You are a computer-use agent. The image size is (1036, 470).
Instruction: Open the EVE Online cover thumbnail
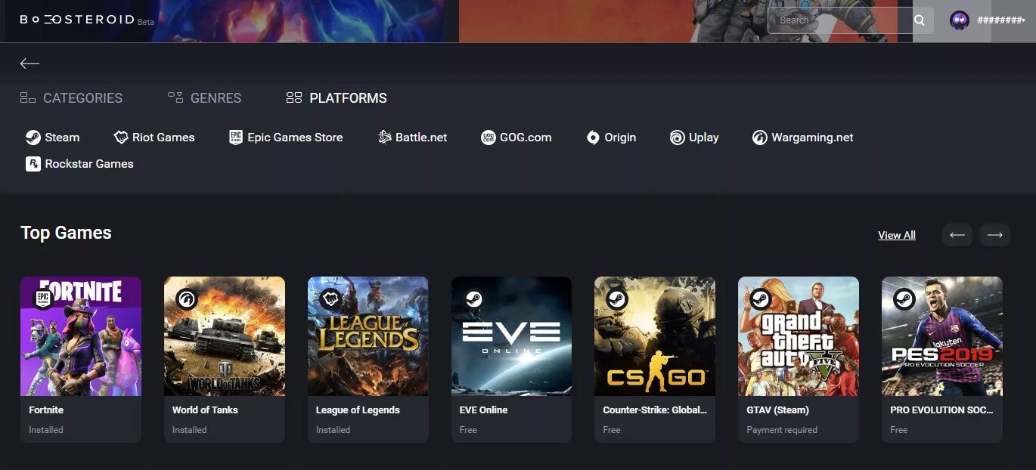511,336
